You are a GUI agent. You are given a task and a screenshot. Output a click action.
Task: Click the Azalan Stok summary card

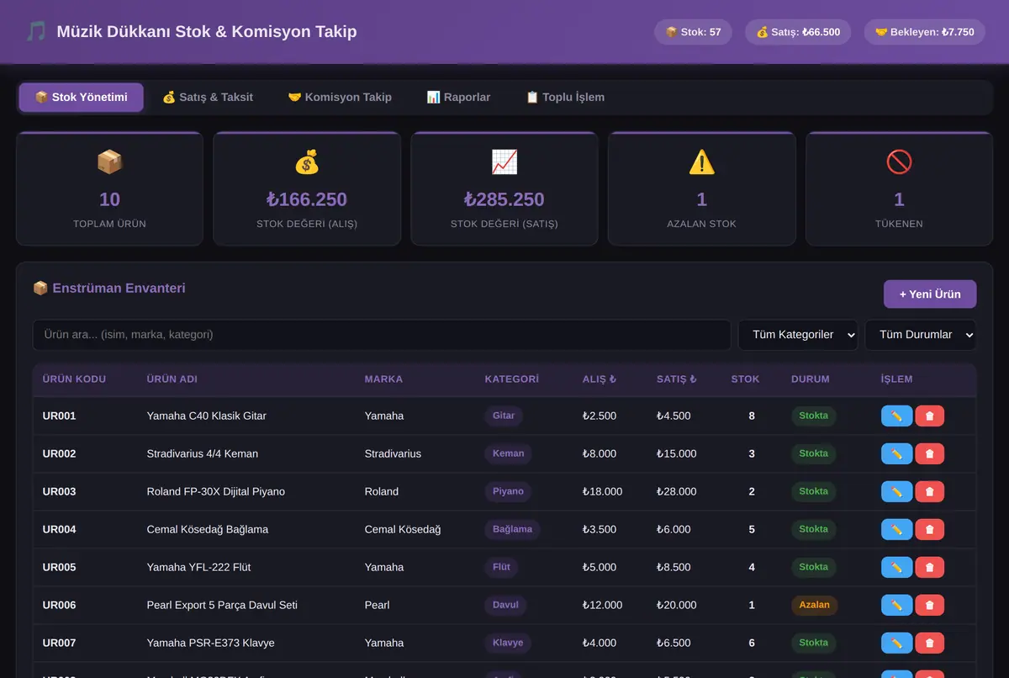tap(701, 188)
